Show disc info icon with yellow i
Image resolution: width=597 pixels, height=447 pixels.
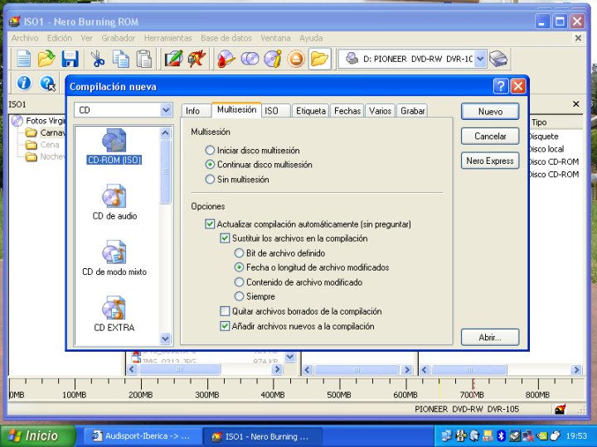tap(273, 60)
